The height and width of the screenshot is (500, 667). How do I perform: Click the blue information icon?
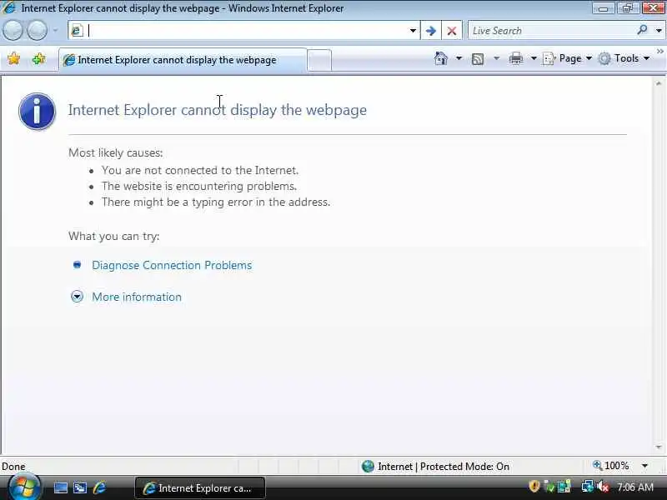[37, 112]
